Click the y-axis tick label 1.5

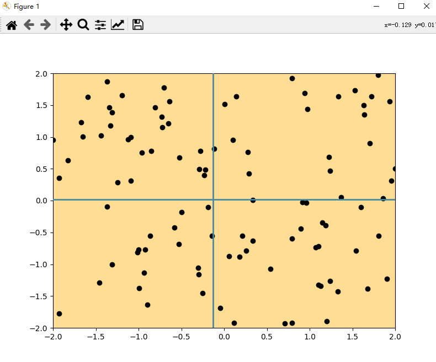pos(41,105)
